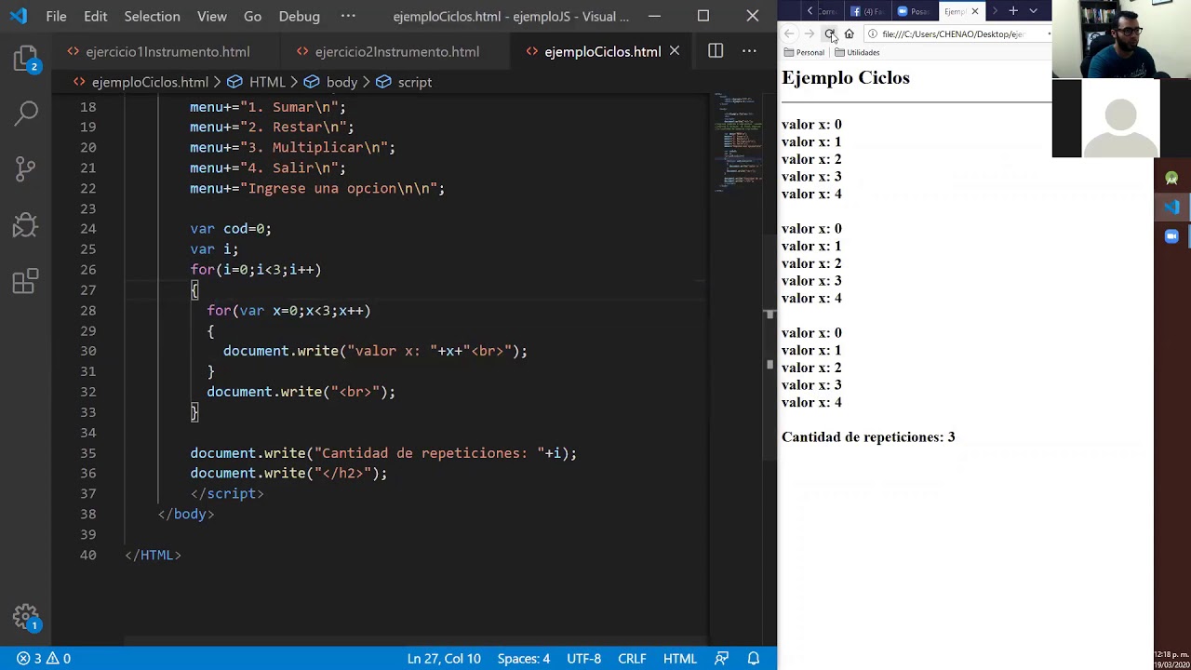This screenshot has height=670, width=1191.
Task: Open Android Studio from the taskbar
Action: pyautogui.click(x=1171, y=178)
